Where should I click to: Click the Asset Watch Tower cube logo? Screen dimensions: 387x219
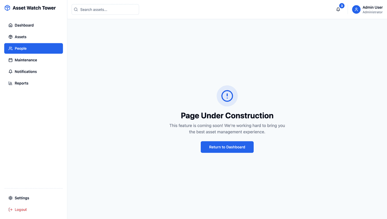pyautogui.click(x=7, y=8)
